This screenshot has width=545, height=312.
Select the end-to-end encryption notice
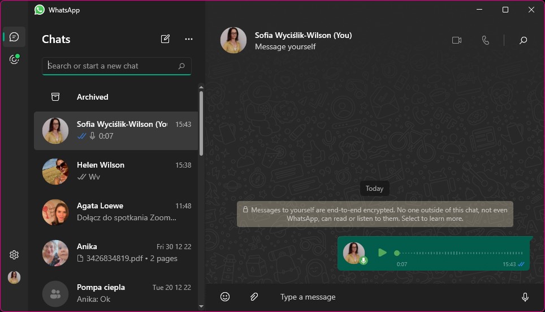coord(375,214)
